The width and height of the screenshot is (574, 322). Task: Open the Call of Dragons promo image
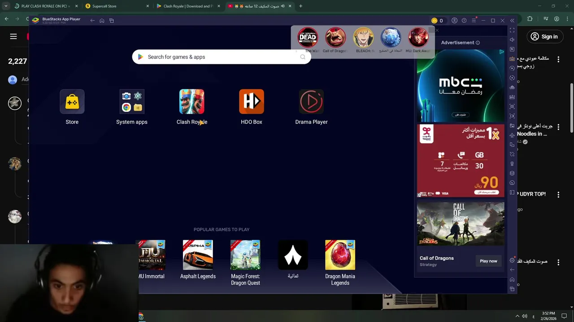[461, 224]
